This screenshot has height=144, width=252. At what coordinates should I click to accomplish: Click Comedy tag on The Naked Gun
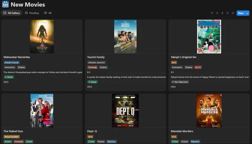click(19, 141)
